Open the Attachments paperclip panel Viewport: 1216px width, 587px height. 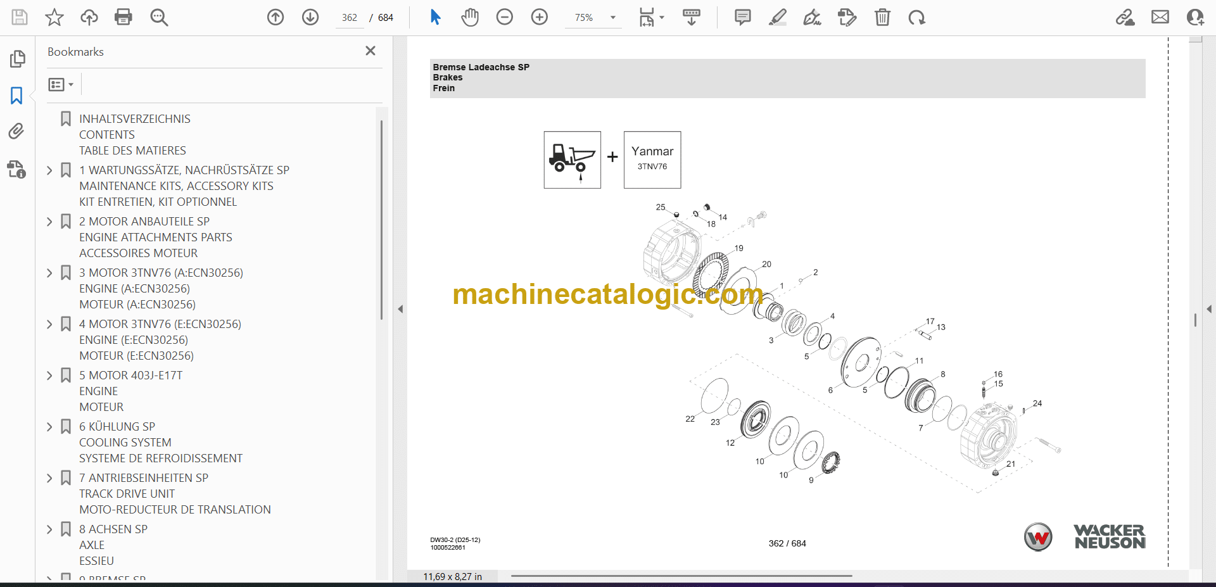coord(16,131)
